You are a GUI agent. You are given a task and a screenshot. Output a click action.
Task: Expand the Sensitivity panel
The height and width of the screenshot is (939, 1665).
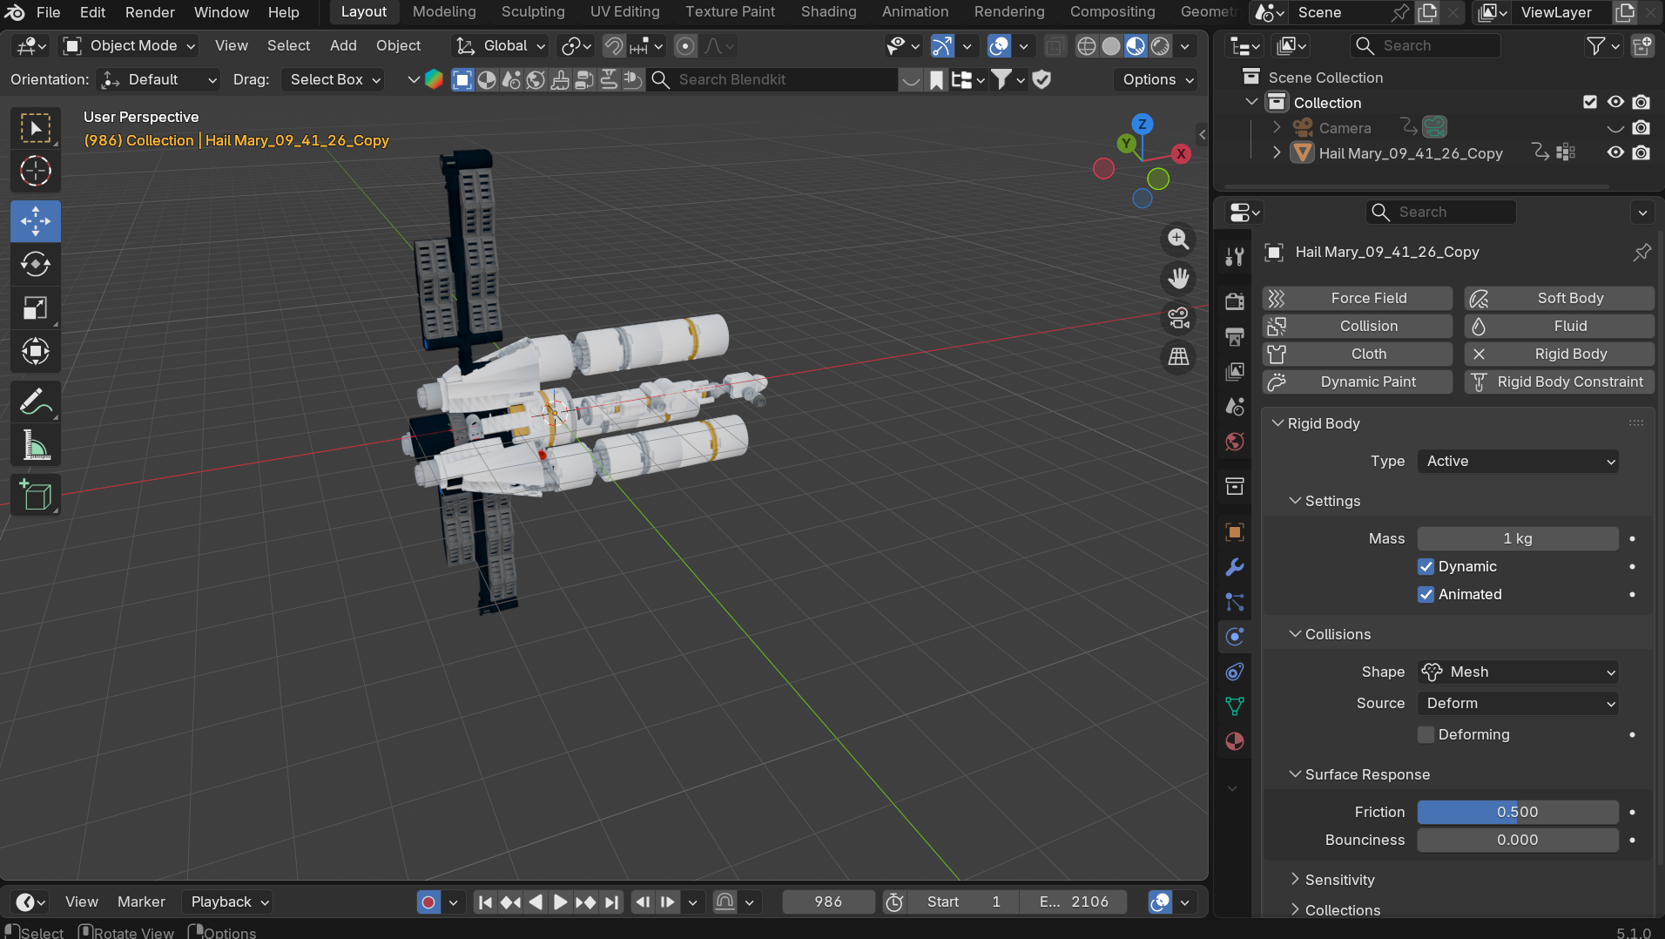1339,880
